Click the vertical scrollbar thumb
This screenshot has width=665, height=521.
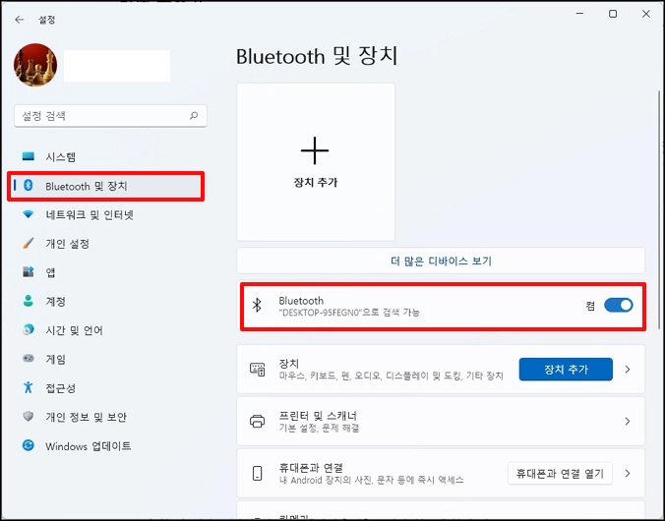659,209
